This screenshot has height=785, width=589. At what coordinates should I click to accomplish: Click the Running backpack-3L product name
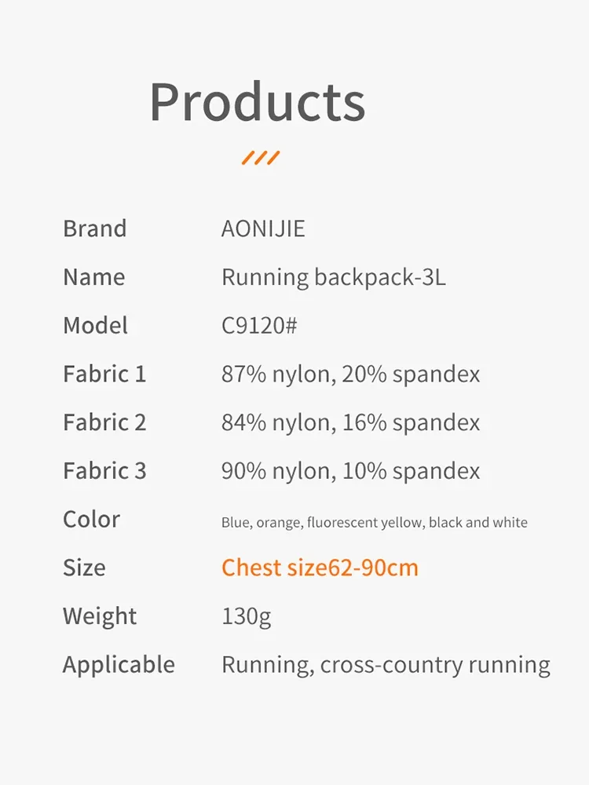(x=333, y=277)
